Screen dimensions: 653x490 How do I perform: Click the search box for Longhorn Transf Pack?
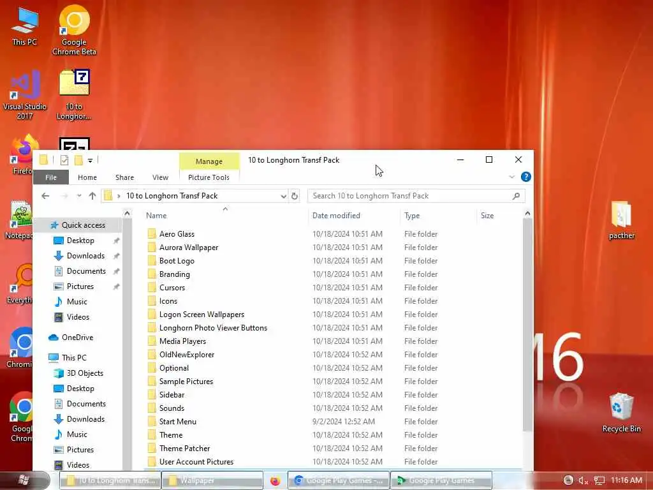(409, 196)
